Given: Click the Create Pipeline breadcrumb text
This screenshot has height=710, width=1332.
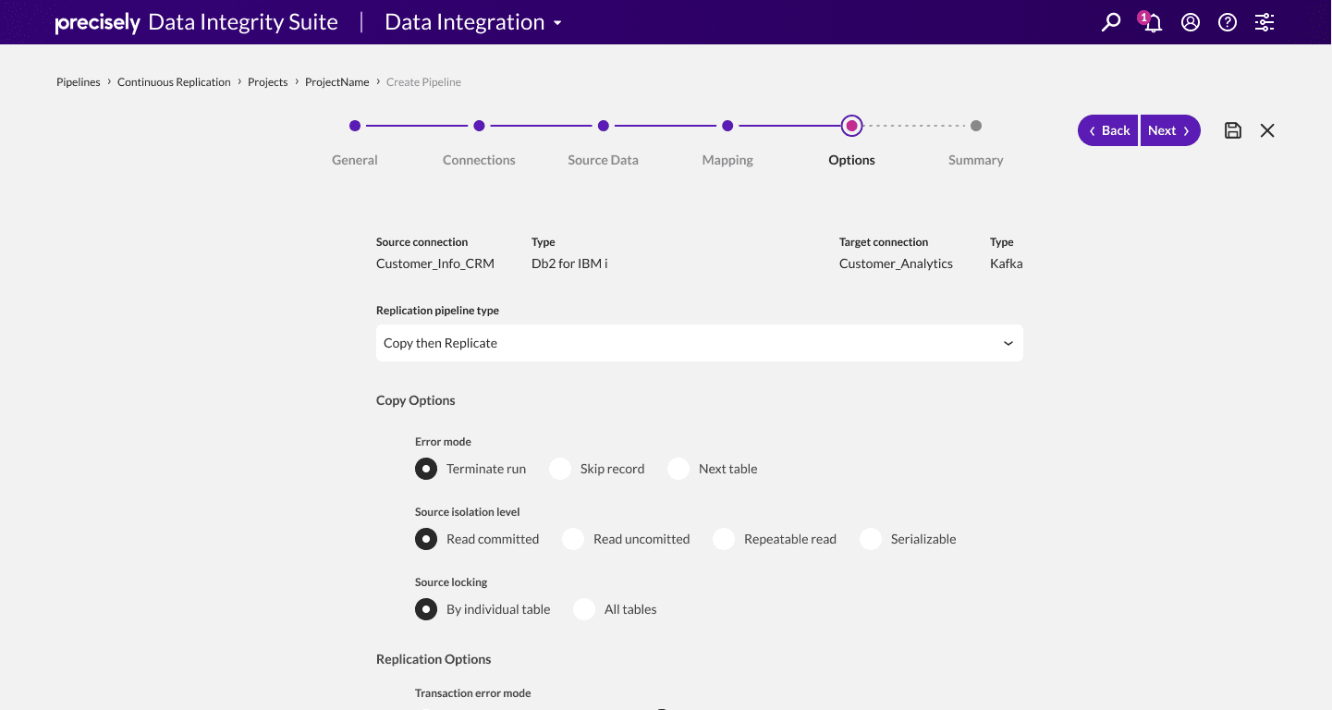Looking at the screenshot, I should (x=423, y=82).
